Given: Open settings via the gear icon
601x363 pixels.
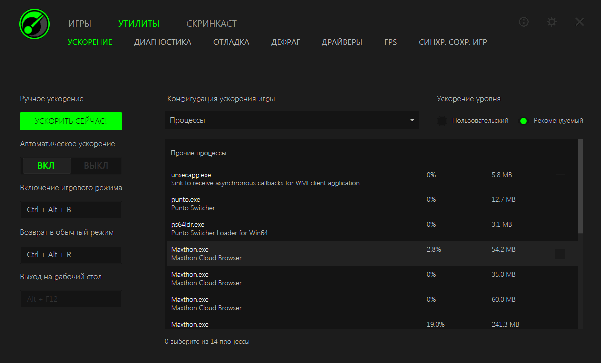Looking at the screenshot, I should tap(551, 22).
